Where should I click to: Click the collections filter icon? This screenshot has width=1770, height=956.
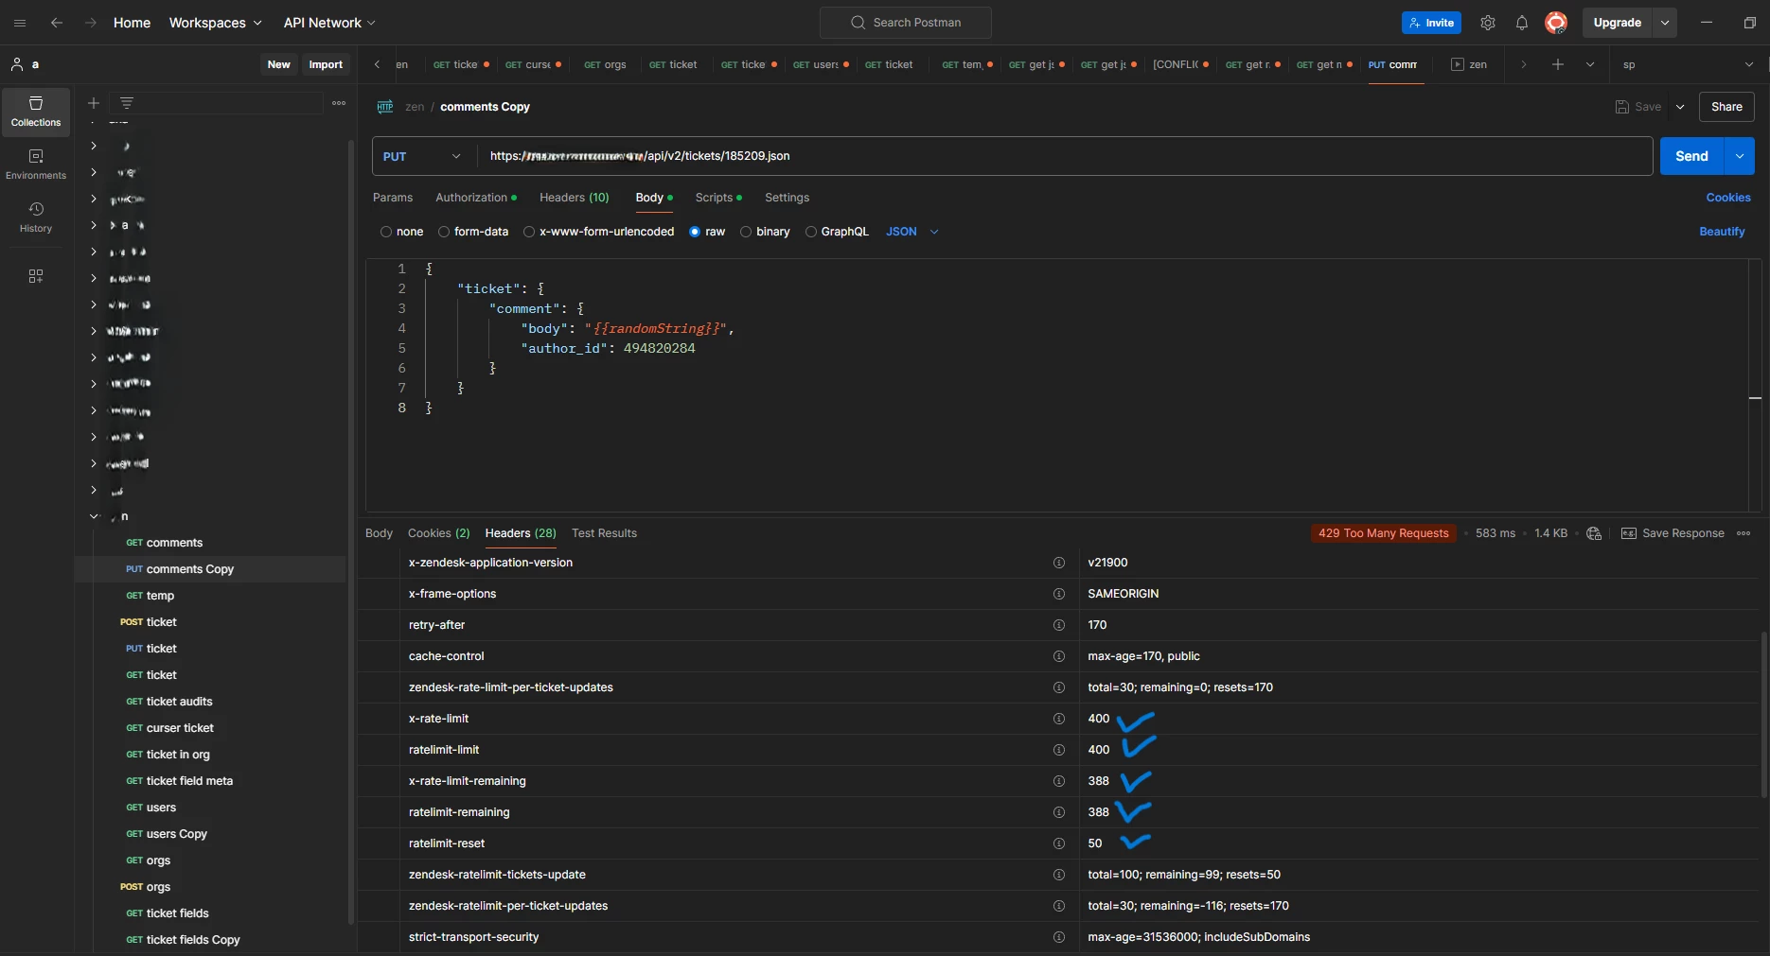pyautogui.click(x=127, y=103)
